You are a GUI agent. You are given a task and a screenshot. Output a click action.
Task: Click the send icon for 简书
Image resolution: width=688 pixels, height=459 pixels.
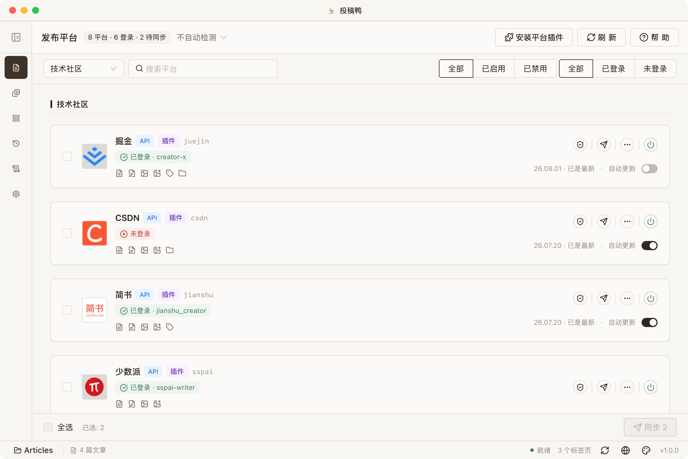[604, 298]
